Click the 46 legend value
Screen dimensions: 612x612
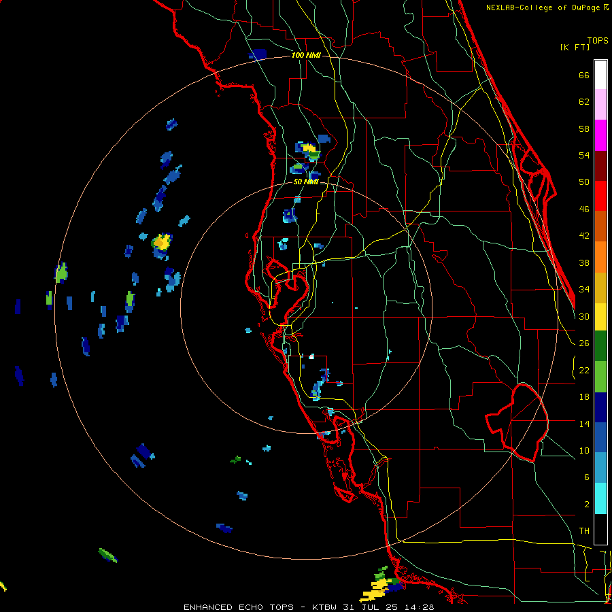(584, 209)
